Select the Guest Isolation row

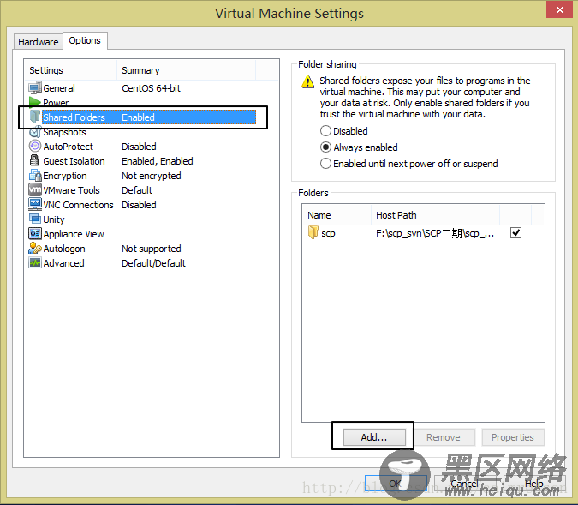point(142,161)
